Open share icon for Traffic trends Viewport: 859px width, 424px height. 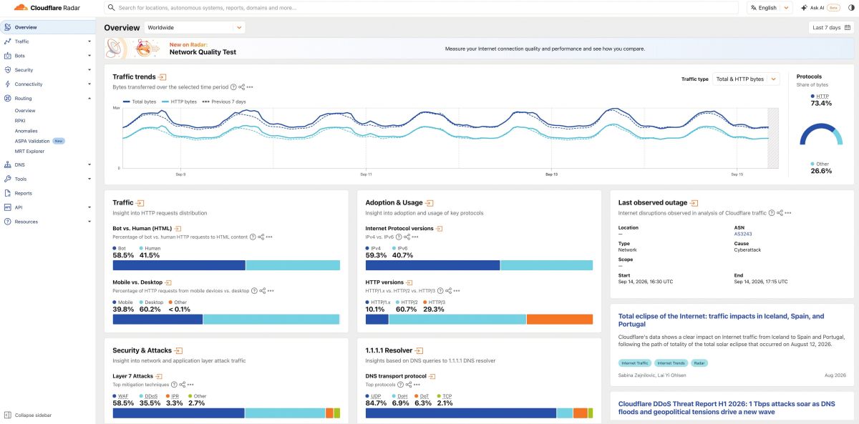pos(242,87)
